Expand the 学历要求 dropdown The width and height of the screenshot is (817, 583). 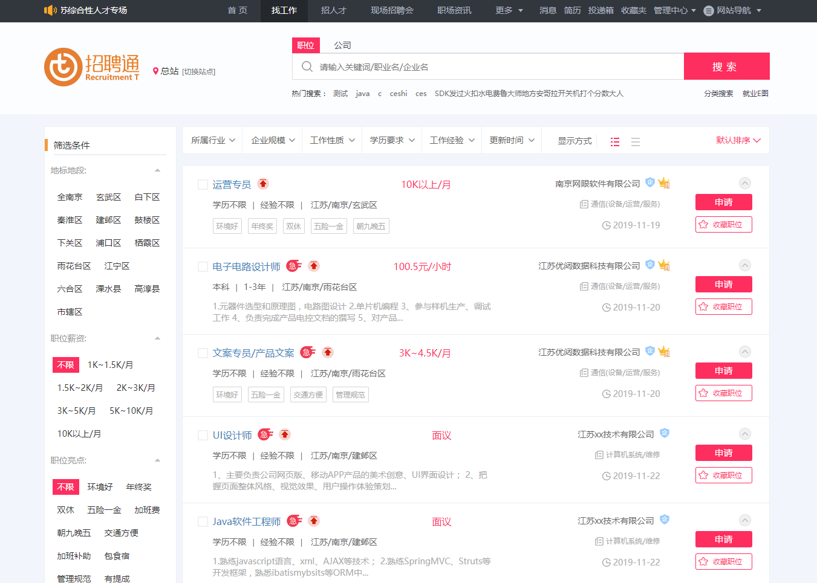pos(392,140)
